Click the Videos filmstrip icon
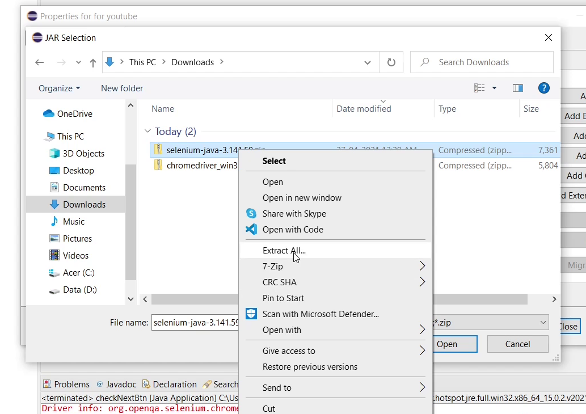The image size is (586, 414). pos(54,255)
